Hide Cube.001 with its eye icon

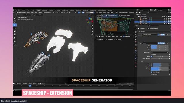(166, 18)
